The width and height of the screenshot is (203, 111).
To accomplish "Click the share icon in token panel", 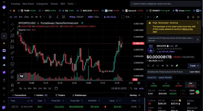I will (188, 17).
